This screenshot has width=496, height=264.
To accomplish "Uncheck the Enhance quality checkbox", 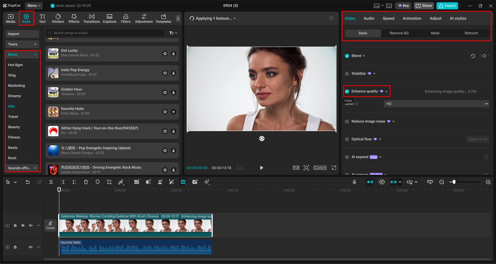I will (x=347, y=91).
